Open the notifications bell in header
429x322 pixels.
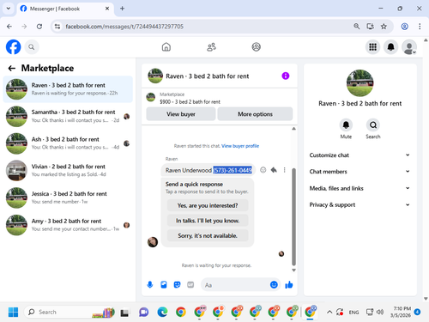tap(390, 46)
